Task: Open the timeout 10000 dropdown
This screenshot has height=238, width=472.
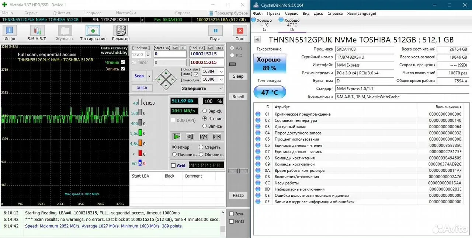Action: pos(221,79)
